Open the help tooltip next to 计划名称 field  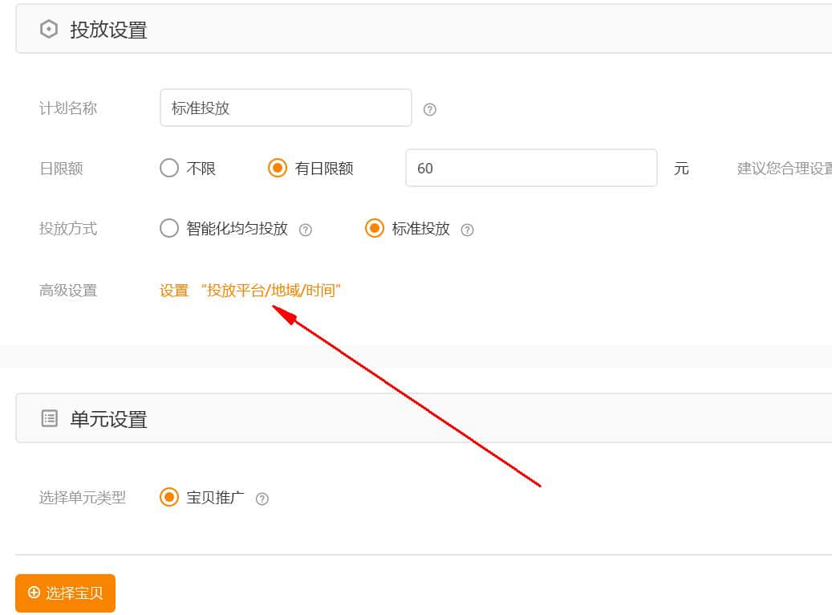click(429, 110)
